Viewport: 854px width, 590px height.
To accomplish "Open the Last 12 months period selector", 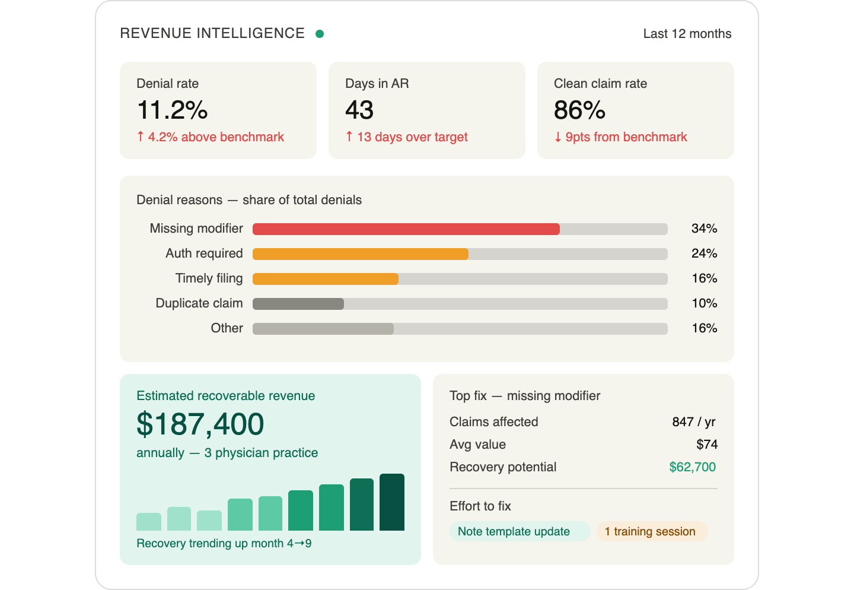I will 687,34.
